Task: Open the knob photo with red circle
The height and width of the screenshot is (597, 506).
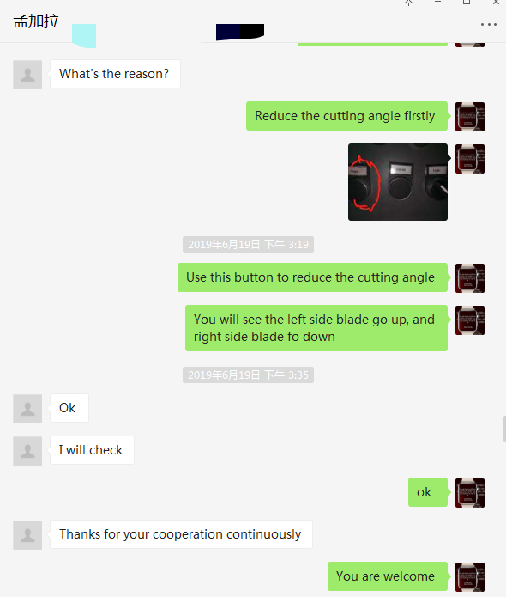Action: (398, 182)
